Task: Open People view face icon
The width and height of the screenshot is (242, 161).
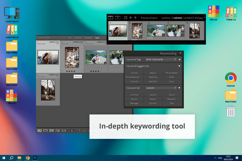Action: 64,131
